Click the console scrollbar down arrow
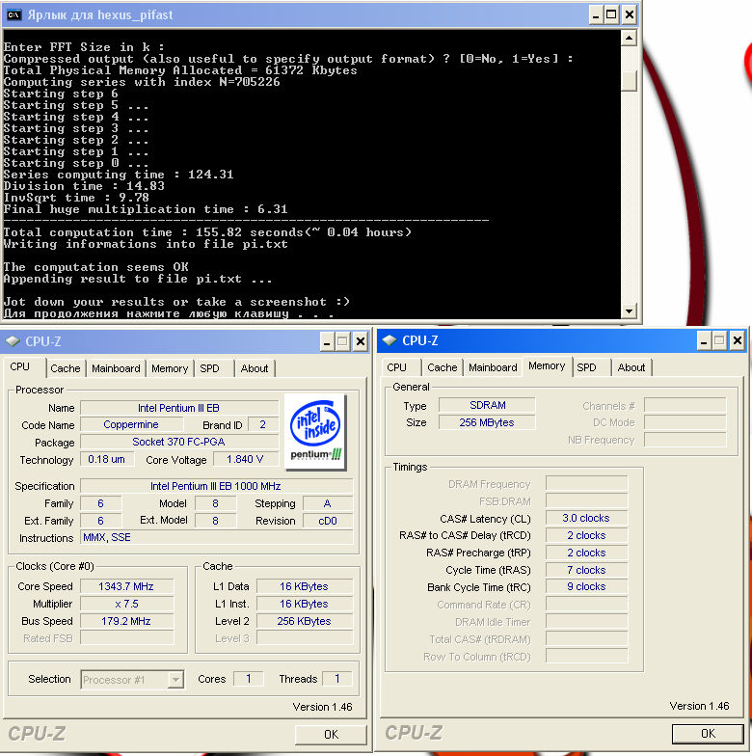This screenshot has width=752, height=756. point(629,310)
